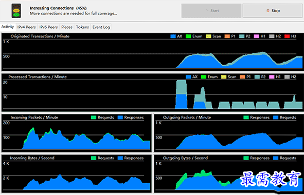The height and width of the screenshot is (195, 304).
Task: Click H2 gray swatch in Originated Transactions legend
Action: coord(272,36)
